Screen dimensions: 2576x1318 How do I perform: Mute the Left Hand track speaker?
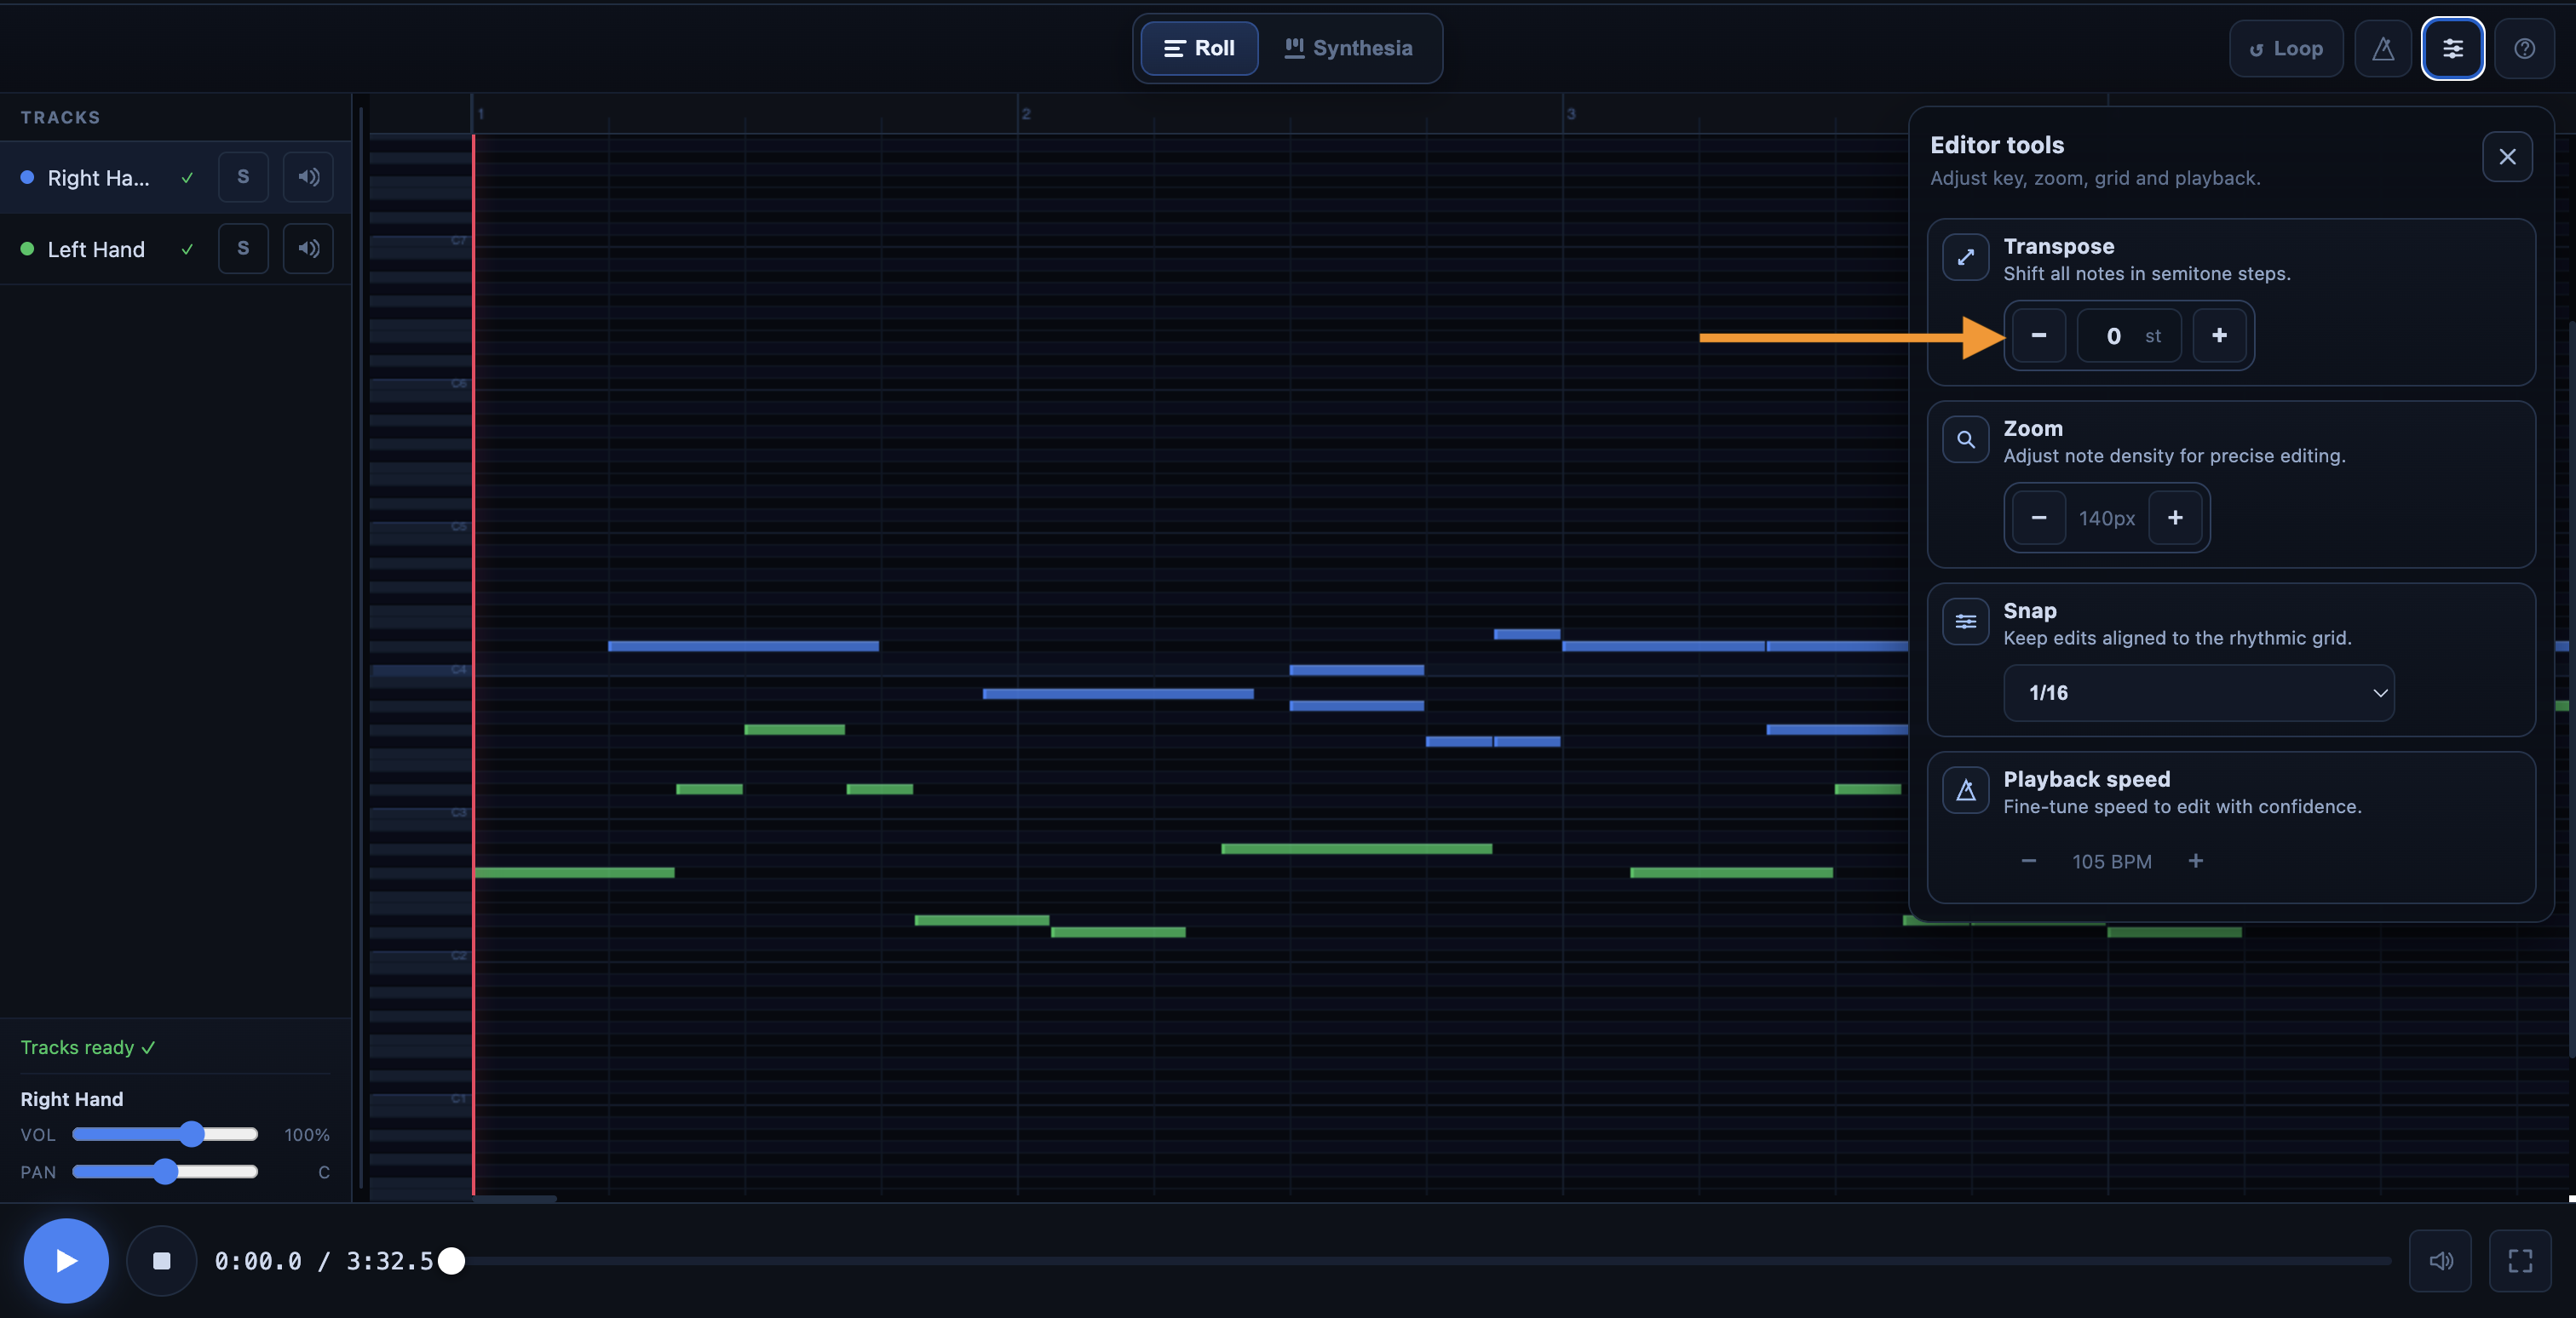pyautogui.click(x=308, y=249)
